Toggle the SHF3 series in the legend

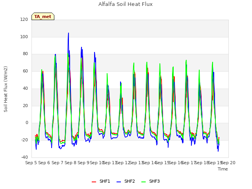[150, 181]
